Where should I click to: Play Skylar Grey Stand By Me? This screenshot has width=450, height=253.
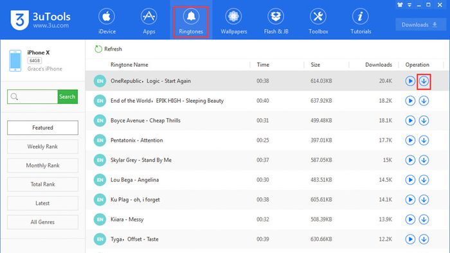(x=410, y=160)
